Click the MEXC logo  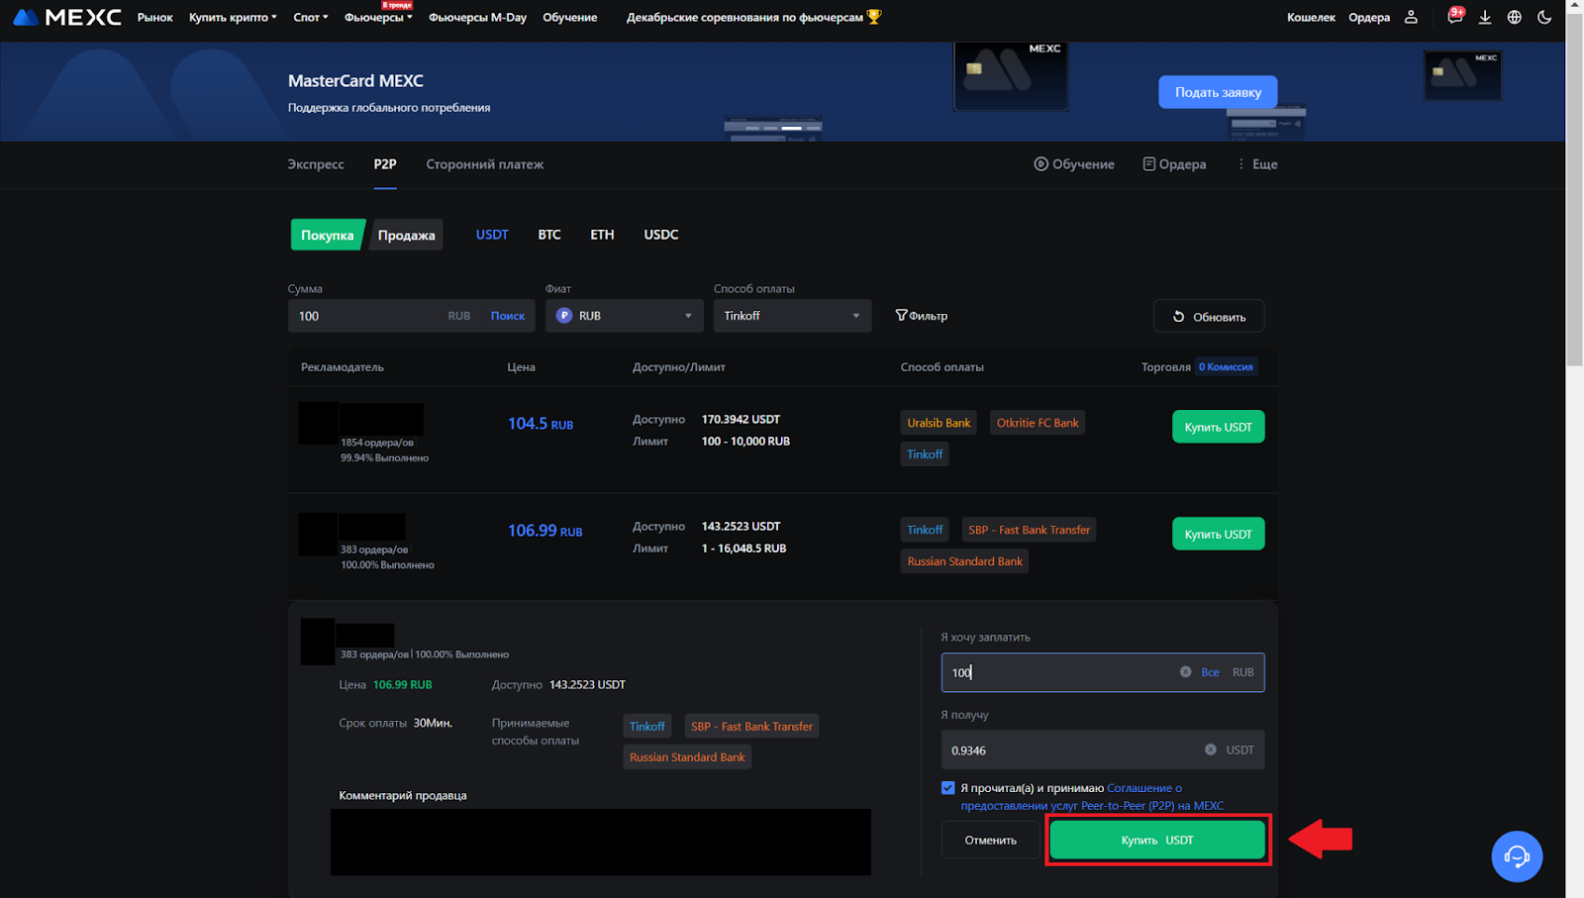(67, 17)
